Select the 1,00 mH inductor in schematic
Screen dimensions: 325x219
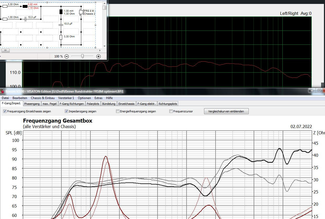(x=61, y=12)
